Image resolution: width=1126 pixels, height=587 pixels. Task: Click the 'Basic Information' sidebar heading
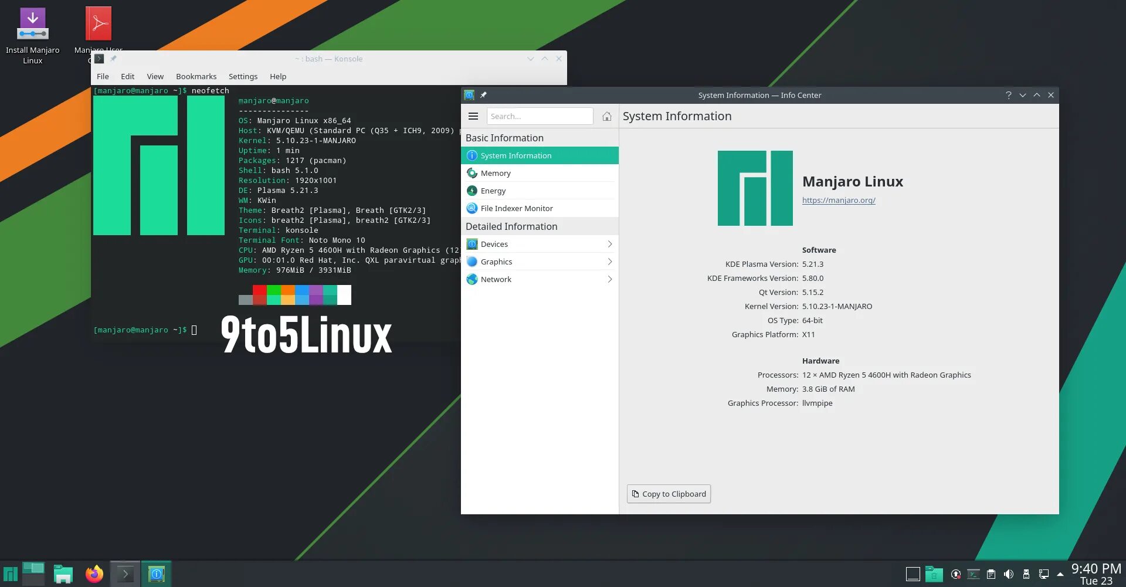504,138
